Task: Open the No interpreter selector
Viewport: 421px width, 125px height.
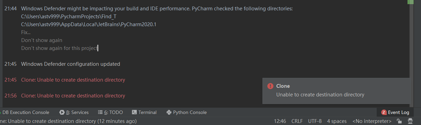Action: tap(372, 121)
